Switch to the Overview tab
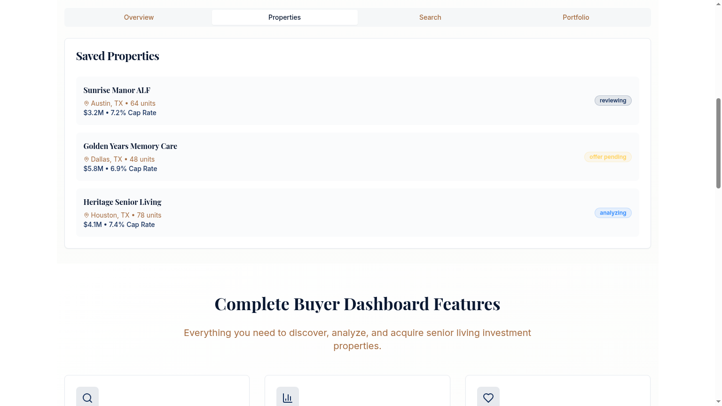Viewport: 722px width, 406px height. pyautogui.click(x=139, y=17)
